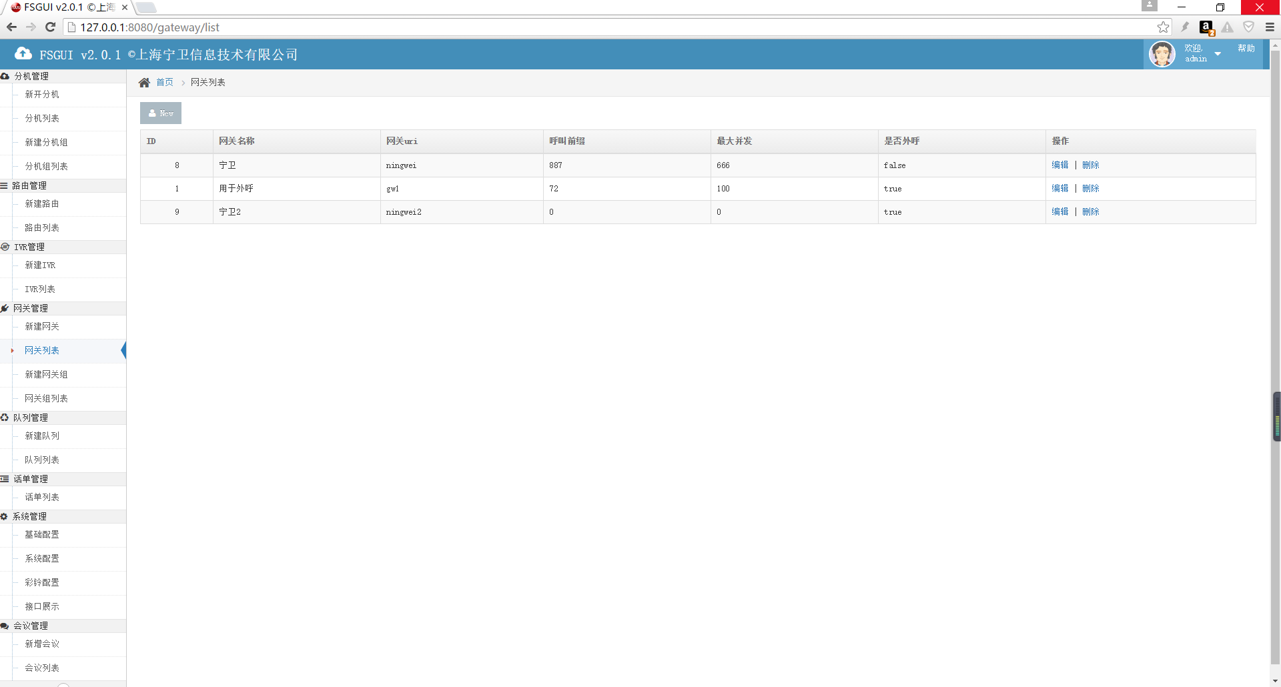Click the Amazon extension icon
The image size is (1281, 687).
click(x=1206, y=27)
